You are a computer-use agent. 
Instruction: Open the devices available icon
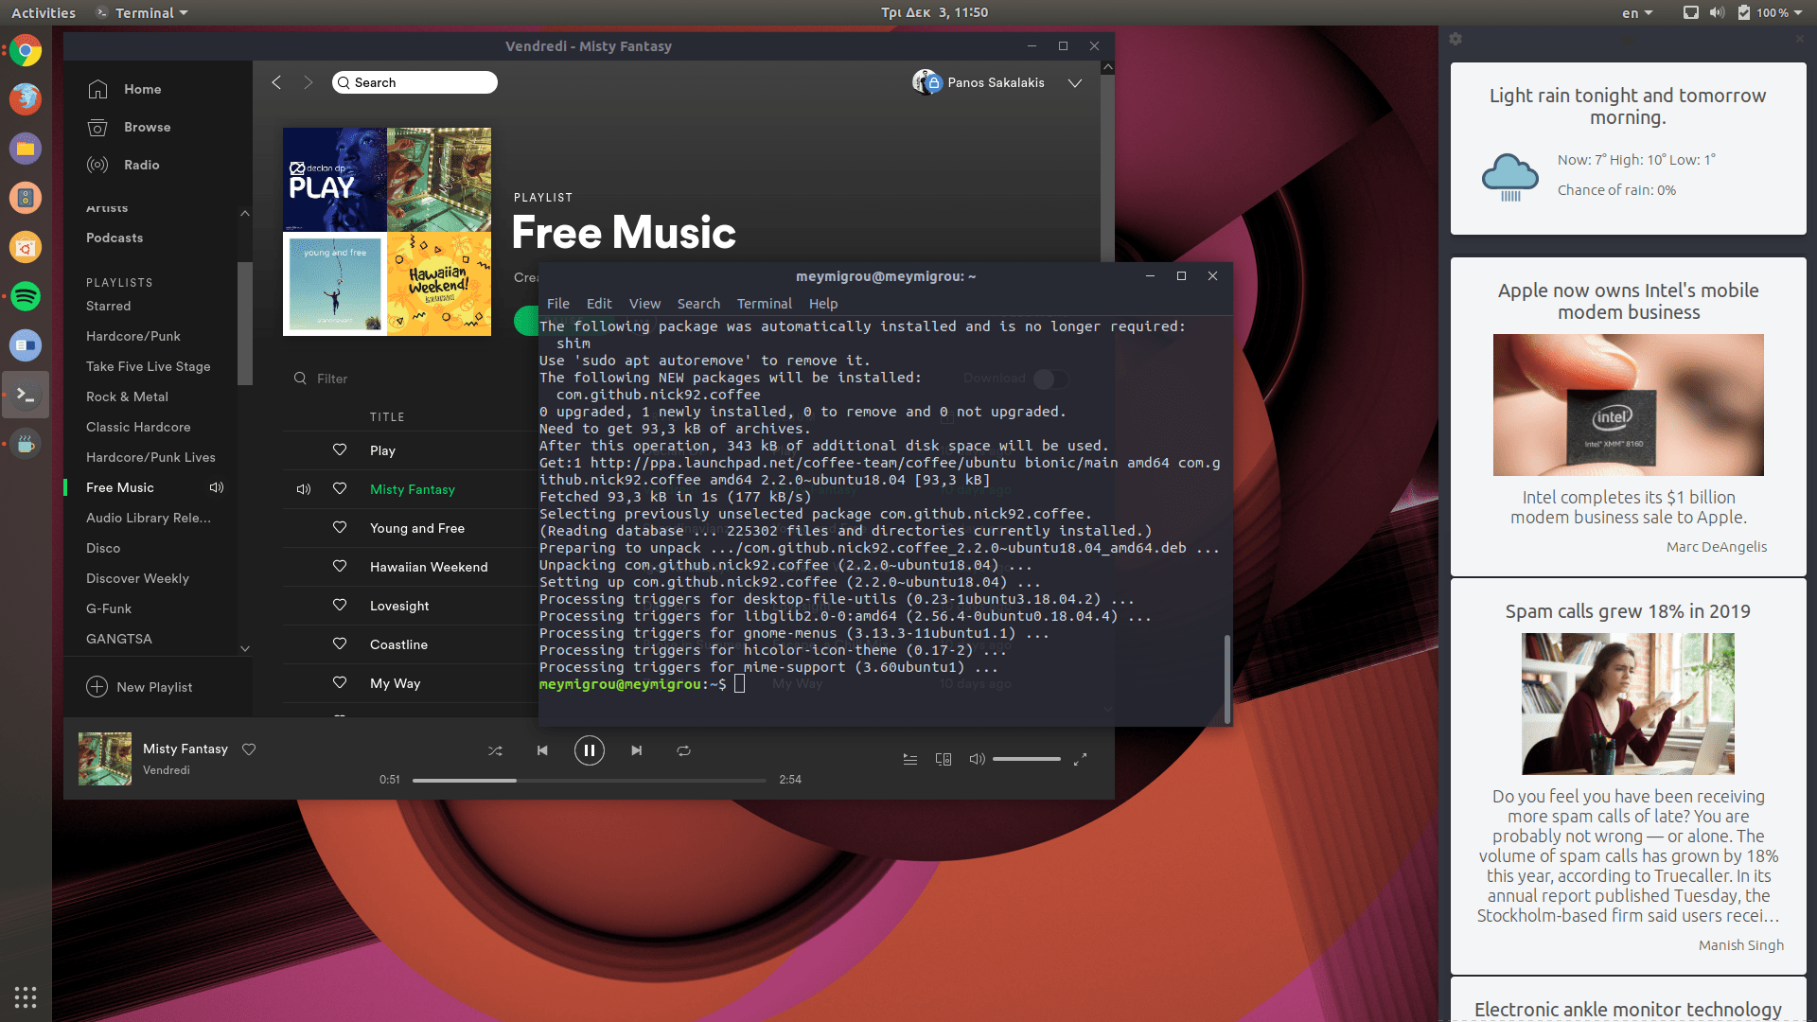(944, 759)
